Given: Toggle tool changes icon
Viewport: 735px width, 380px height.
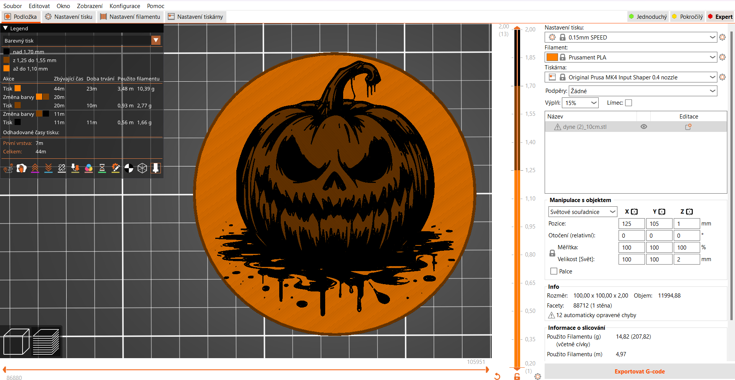Looking at the screenshot, I should click(75, 168).
